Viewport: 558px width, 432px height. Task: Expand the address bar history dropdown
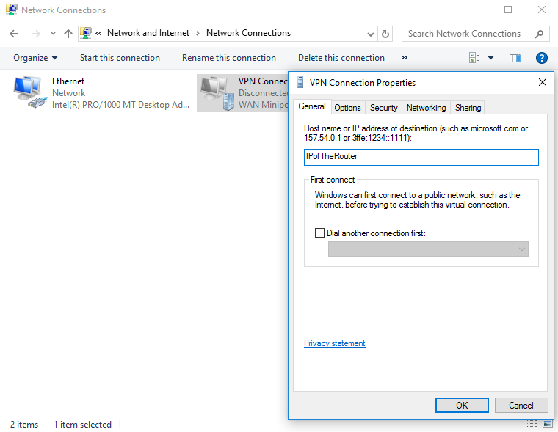tap(371, 34)
